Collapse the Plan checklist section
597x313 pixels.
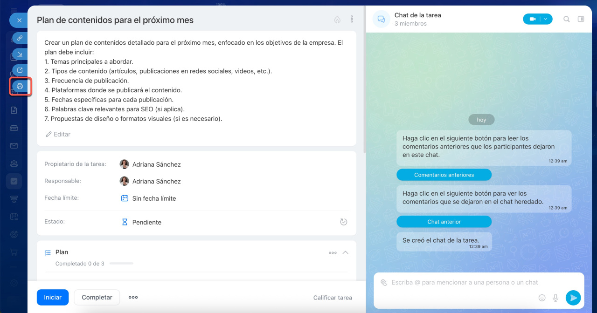[x=345, y=252]
